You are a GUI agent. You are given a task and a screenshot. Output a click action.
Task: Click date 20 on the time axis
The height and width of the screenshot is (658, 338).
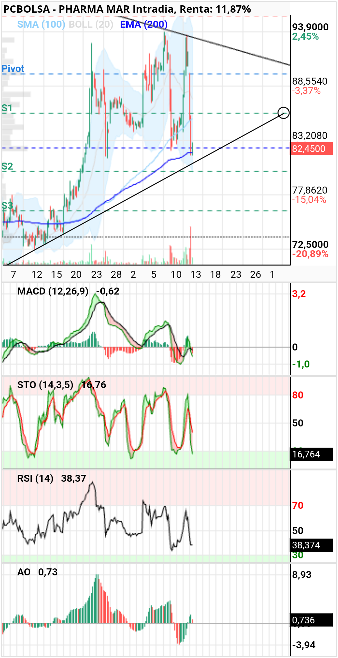[76, 275]
